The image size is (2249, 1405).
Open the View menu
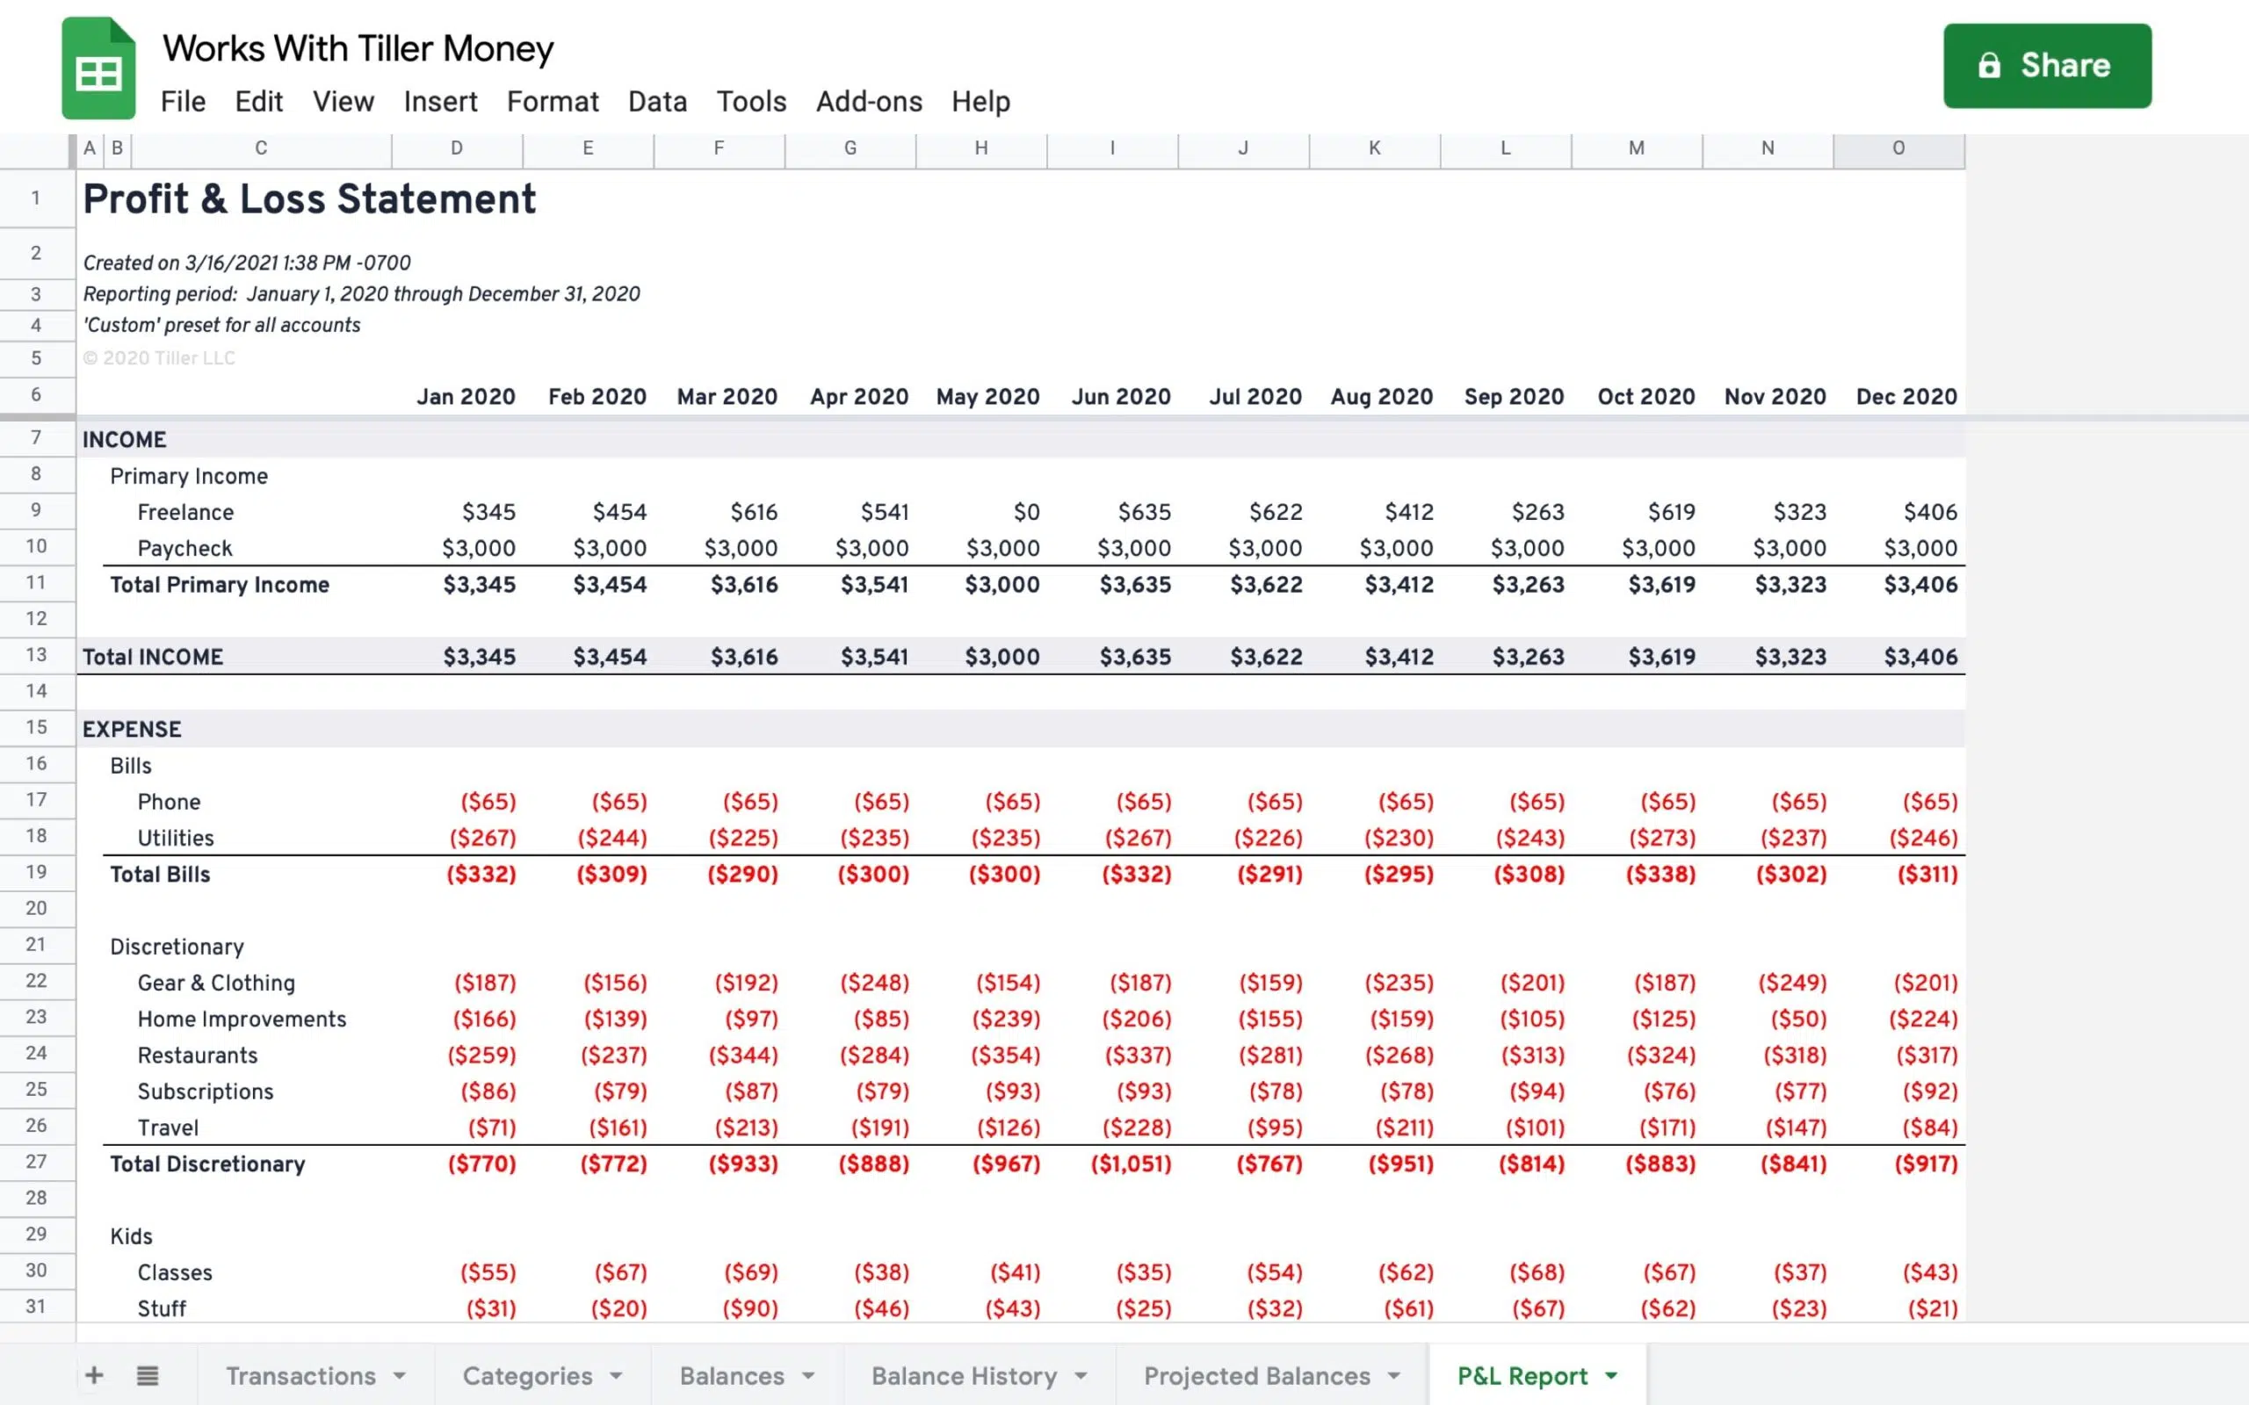tap(343, 101)
